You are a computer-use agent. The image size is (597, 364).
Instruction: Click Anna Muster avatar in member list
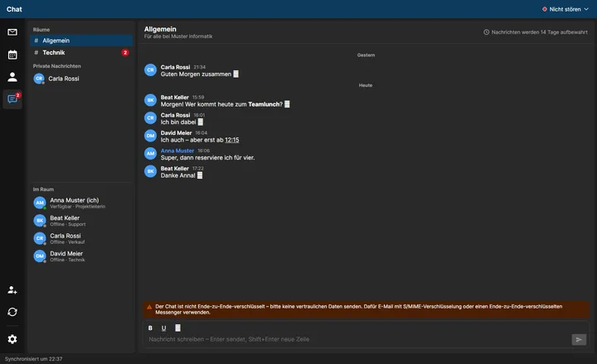point(40,203)
